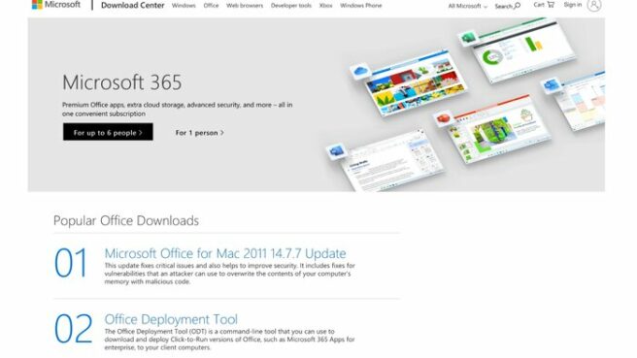Viewport: 637px width, 358px height.
Task: Click the Word document window thumbnail
Action: pyautogui.click(x=393, y=160)
